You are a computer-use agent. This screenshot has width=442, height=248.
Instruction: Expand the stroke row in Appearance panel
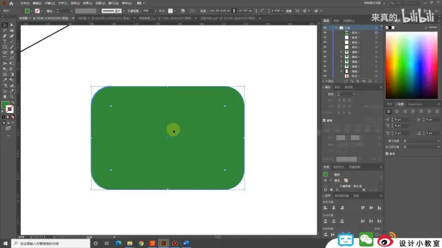(331, 180)
